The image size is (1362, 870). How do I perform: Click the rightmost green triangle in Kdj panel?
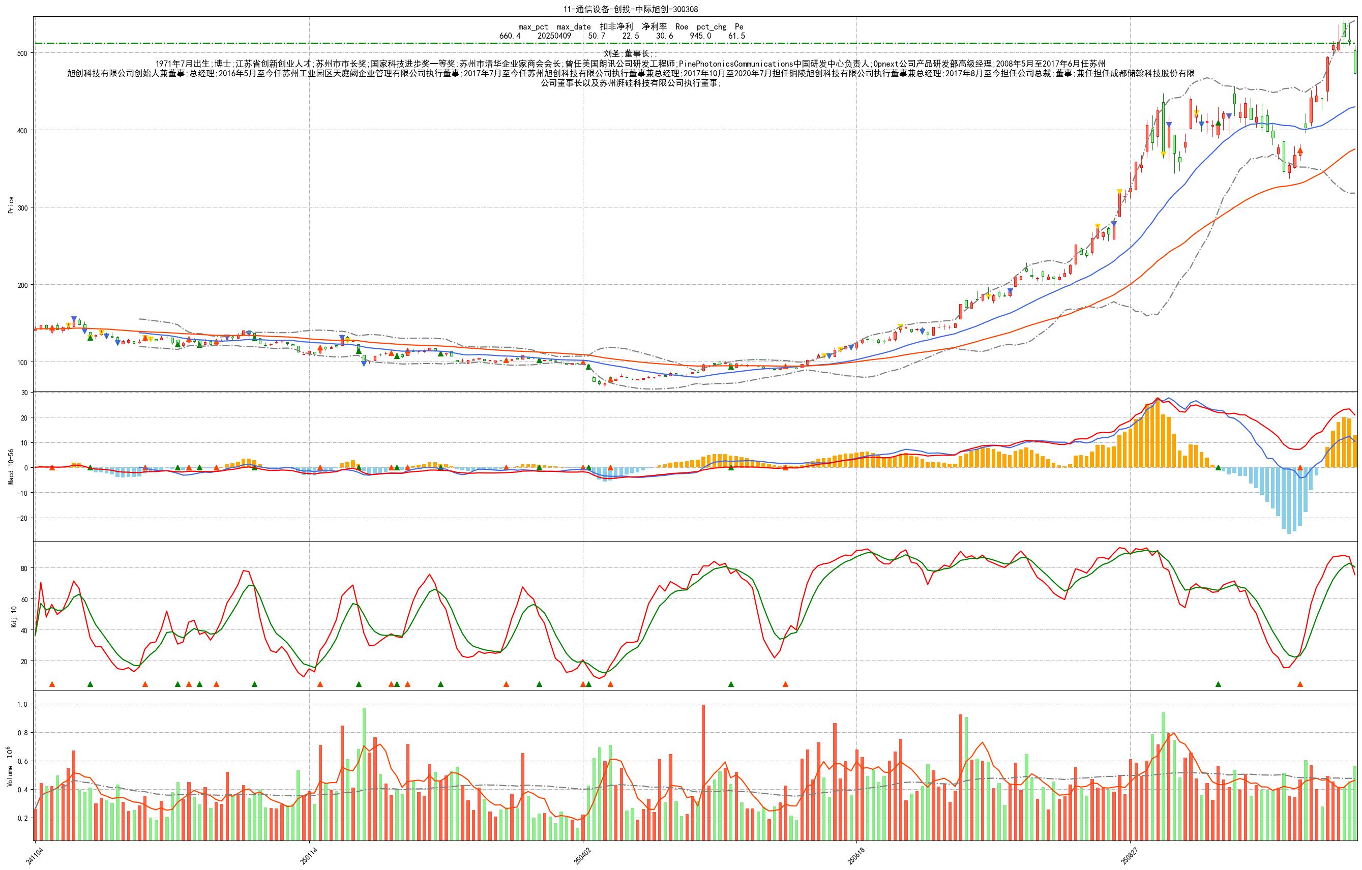1219,684
